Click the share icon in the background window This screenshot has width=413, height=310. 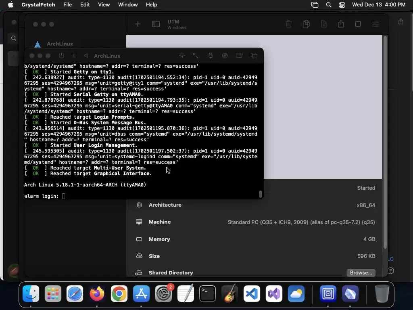400,21
